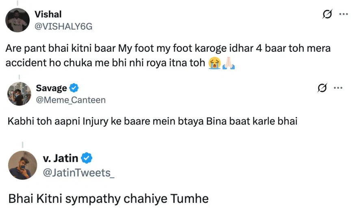Viewport: 351px width, 219px height.
Task: Open Savage's profile picture
Action: click(19, 94)
